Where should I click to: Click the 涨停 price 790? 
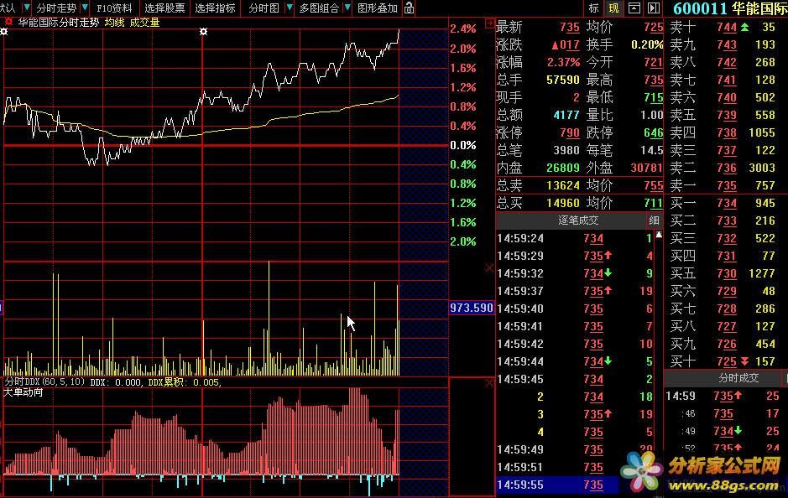pyautogui.click(x=569, y=132)
